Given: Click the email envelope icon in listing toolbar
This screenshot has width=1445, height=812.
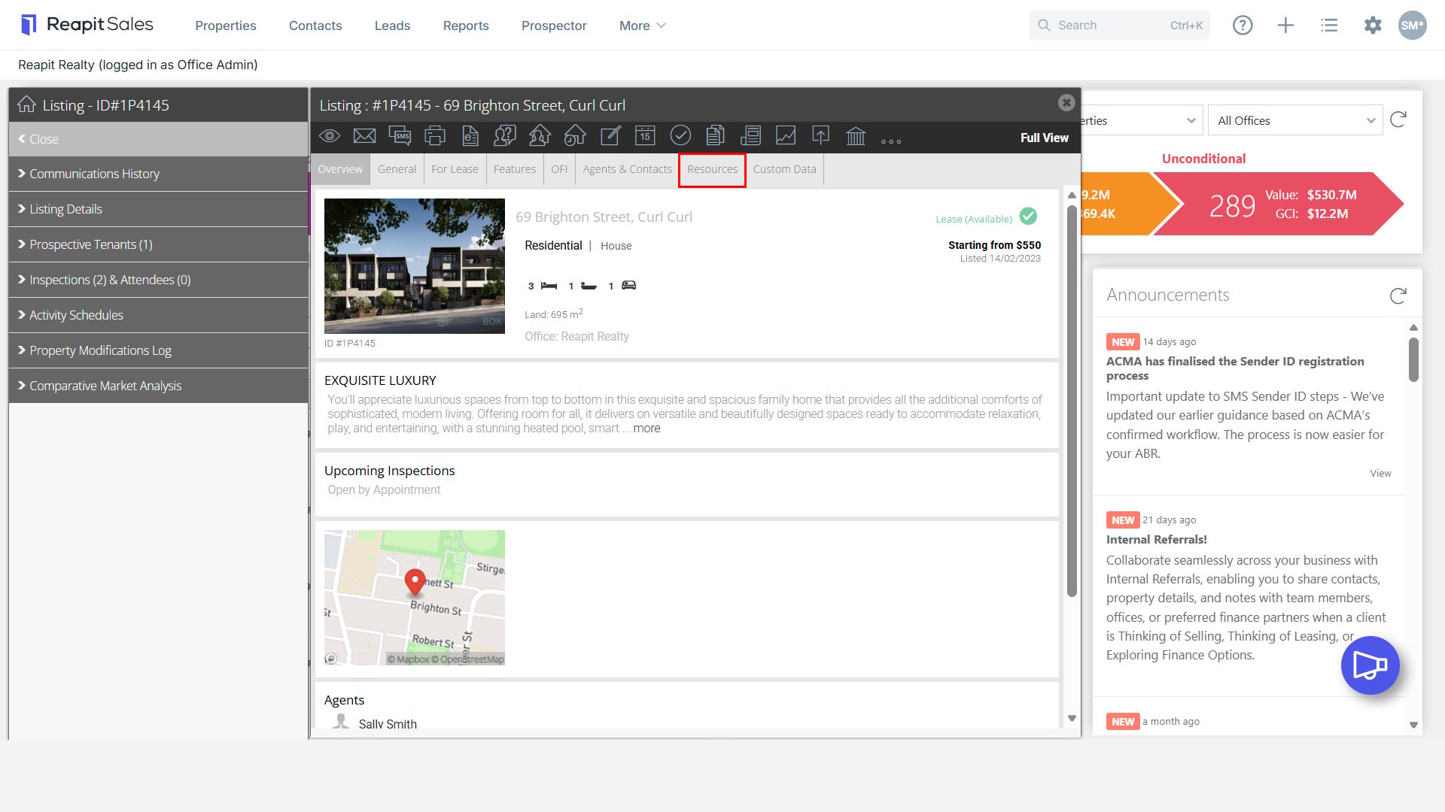Looking at the screenshot, I should 364,136.
